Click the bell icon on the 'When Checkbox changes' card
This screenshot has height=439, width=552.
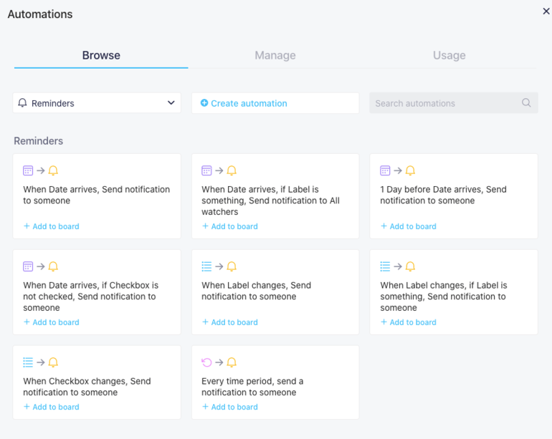pyautogui.click(x=53, y=362)
